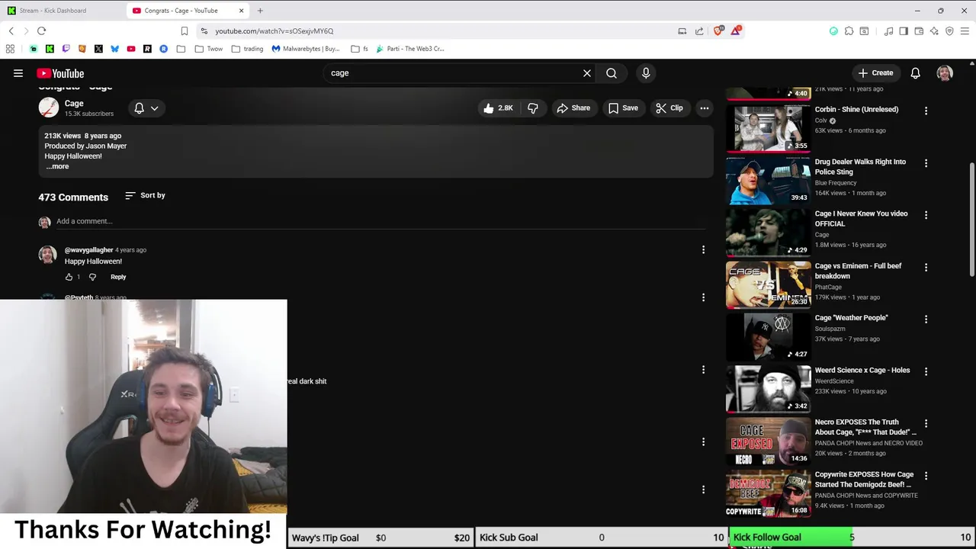Open Twow bookmarks folder
The height and width of the screenshot is (549, 976).
point(208,49)
